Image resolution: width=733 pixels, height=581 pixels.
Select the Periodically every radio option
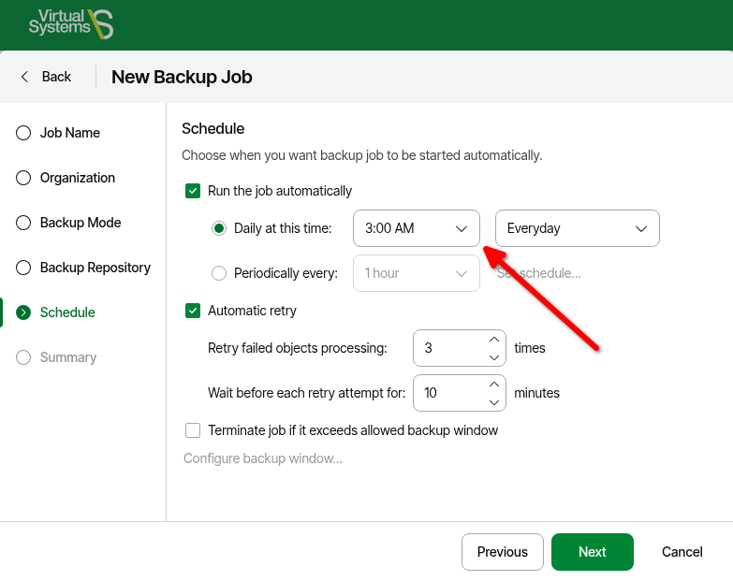(219, 273)
